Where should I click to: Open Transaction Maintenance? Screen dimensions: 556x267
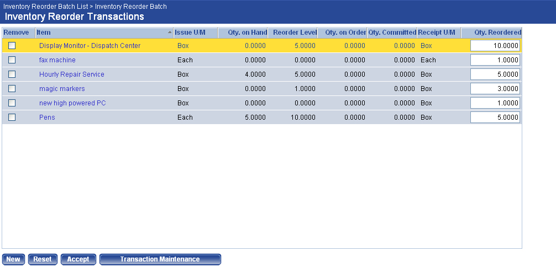click(x=160, y=259)
